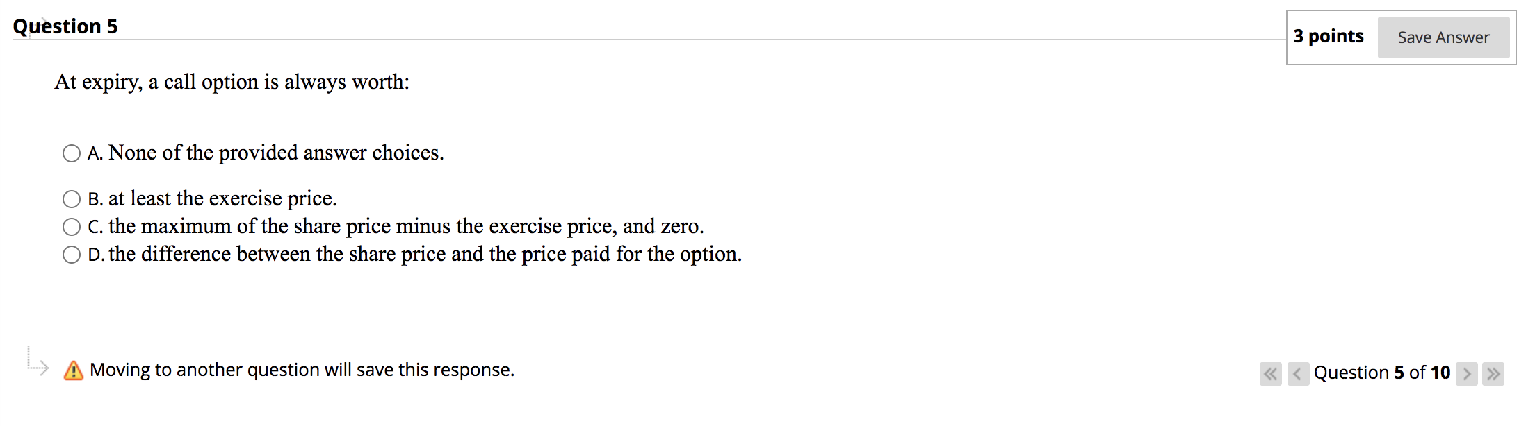Select answer B, at least the exercise price
The width and height of the screenshot is (1535, 426).
tap(72, 199)
